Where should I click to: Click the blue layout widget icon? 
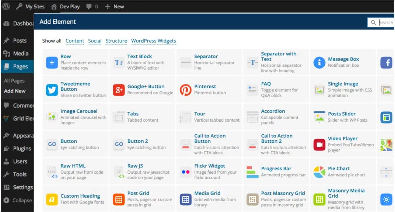tap(386, 117)
